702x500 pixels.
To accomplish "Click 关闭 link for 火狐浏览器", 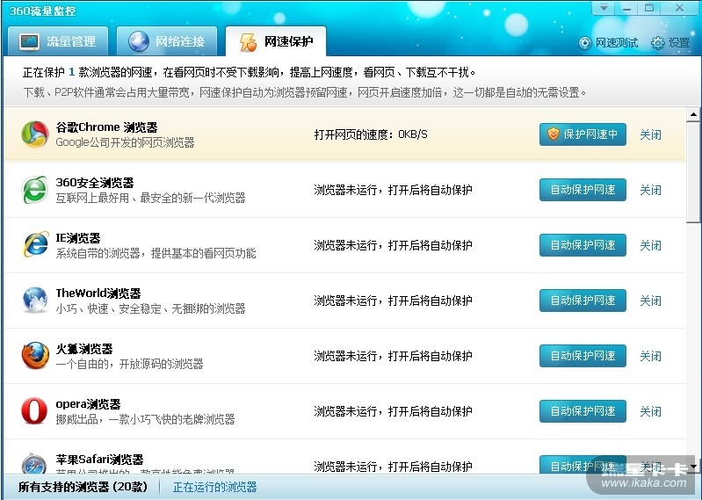I will pyautogui.click(x=650, y=356).
